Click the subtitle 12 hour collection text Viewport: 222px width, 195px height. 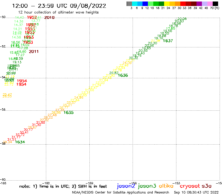[58, 12]
